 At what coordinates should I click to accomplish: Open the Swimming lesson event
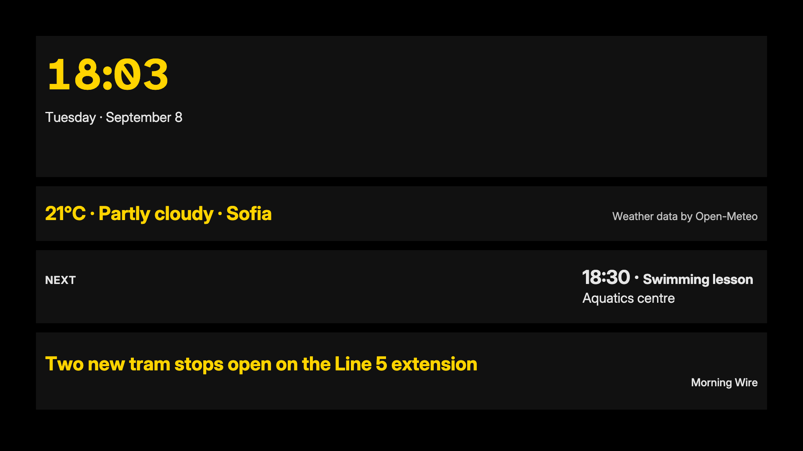[698, 279]
